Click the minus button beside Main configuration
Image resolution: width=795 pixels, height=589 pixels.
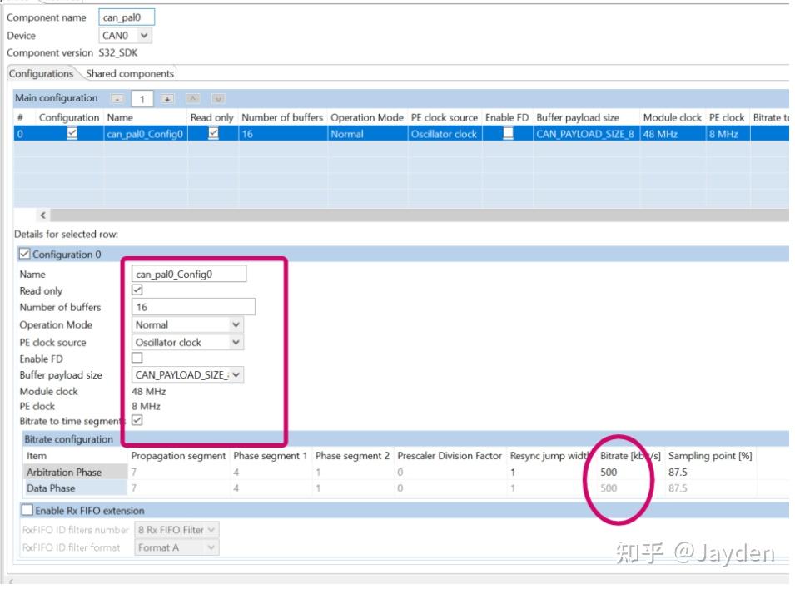[x=117, y=99]
